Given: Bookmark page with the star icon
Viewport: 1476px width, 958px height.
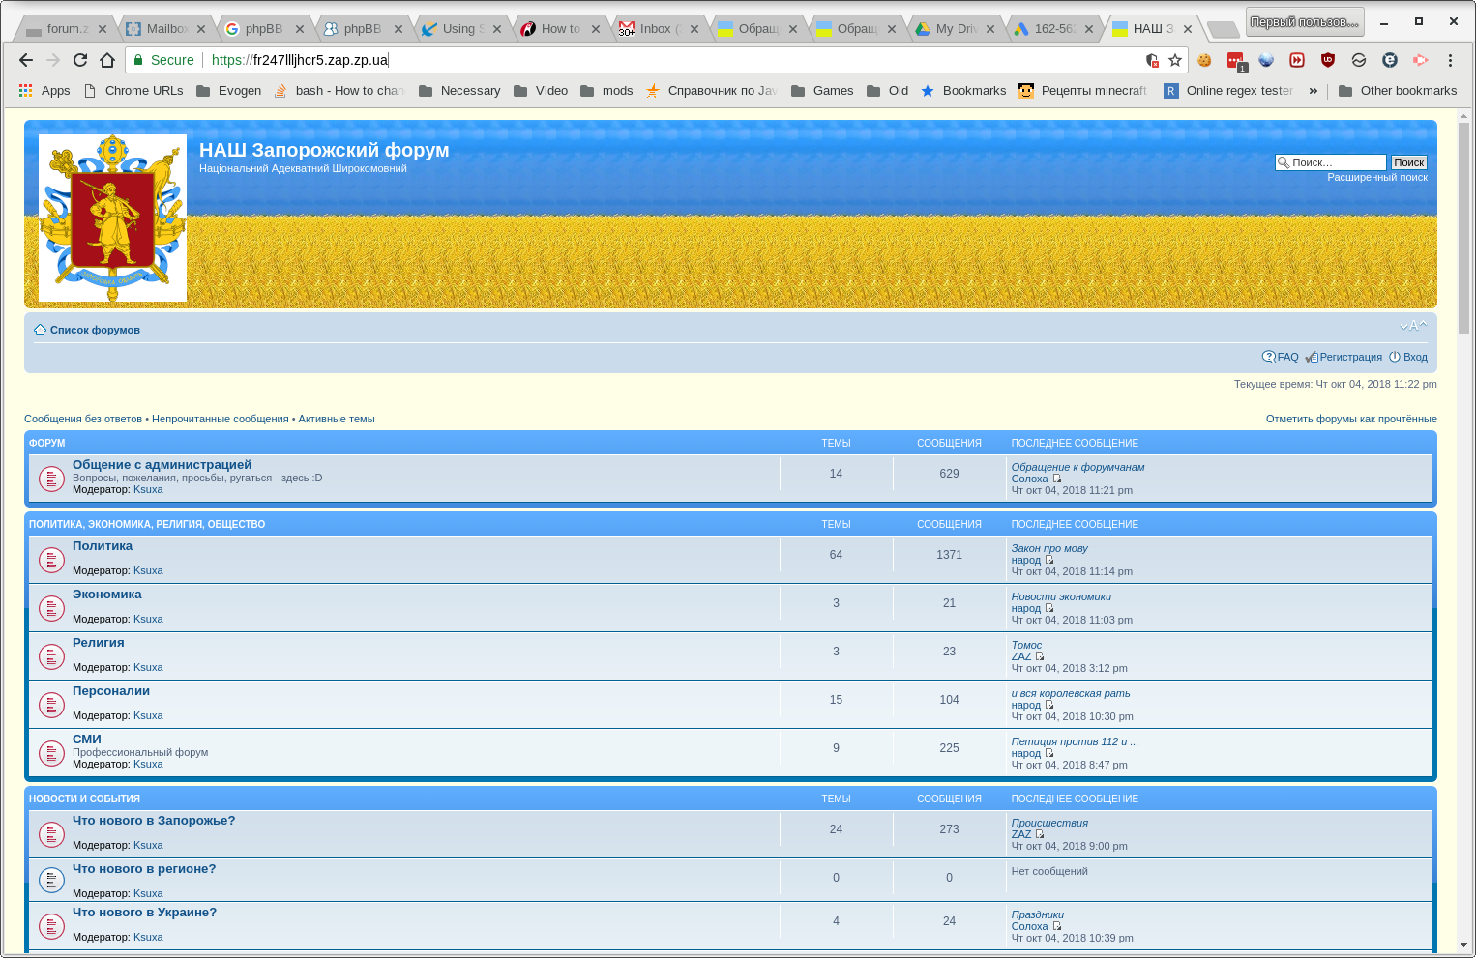Looking at the screenshot, I should [1175, 60].
